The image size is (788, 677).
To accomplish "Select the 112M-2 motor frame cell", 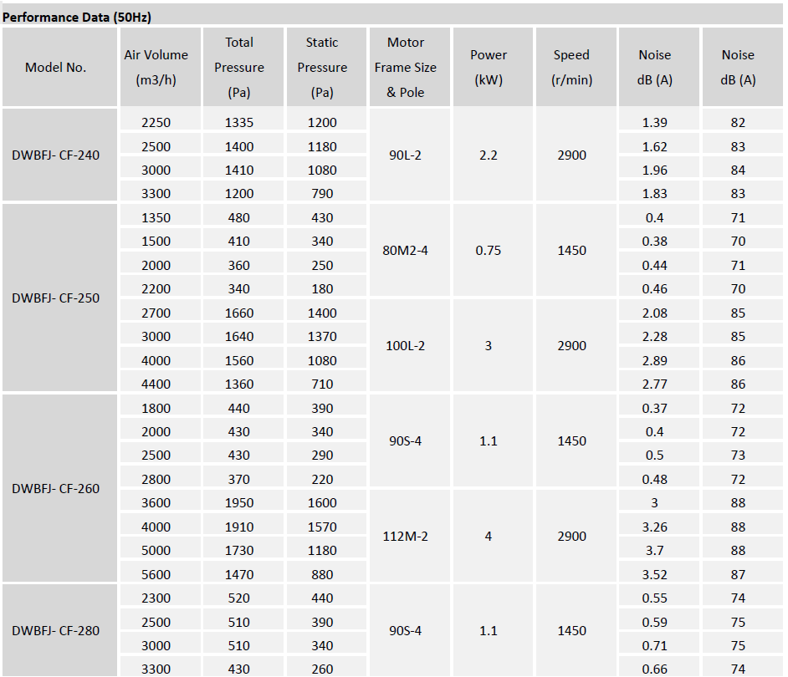I will pyautogui.click(x=406, y=537).
